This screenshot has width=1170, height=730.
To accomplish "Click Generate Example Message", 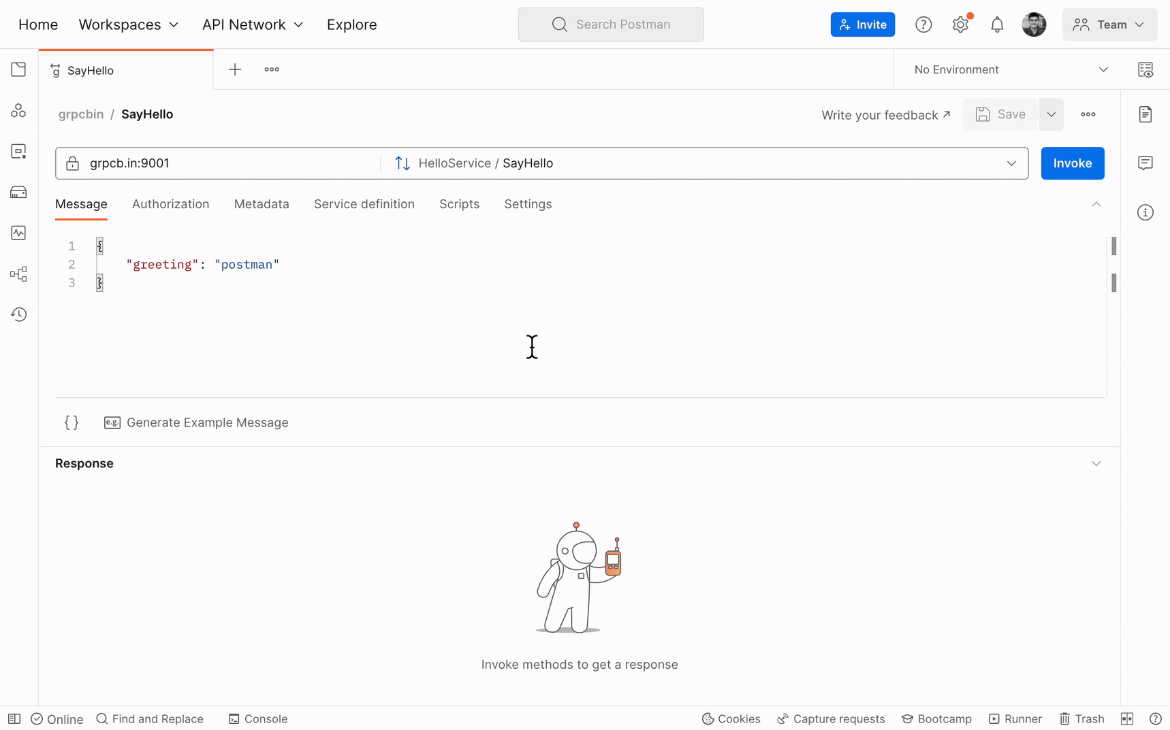I will click(208, 422).
